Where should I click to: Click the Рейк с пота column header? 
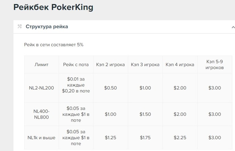[x=76, y=65]
